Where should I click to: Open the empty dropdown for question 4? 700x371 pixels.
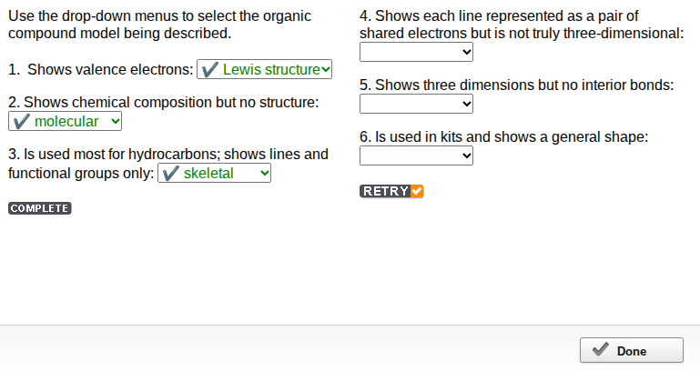click(416, 52)
